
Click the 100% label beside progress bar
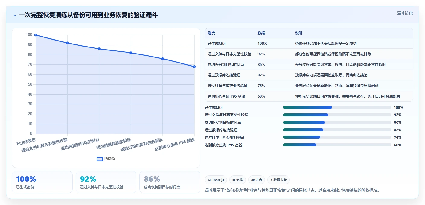[399, 108]
